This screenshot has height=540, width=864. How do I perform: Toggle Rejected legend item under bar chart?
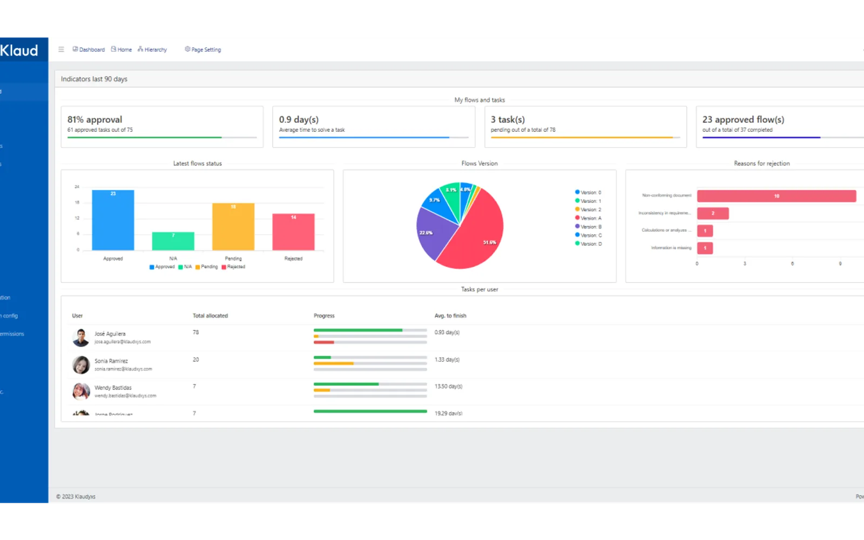[x=233, y=267]
